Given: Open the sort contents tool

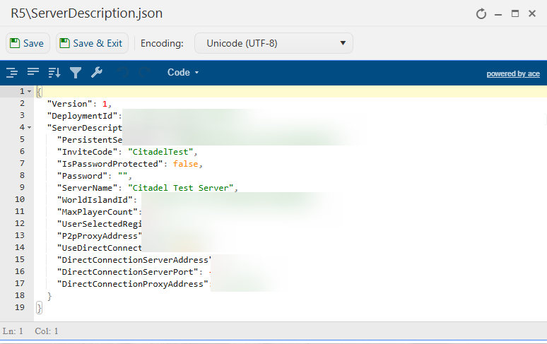Looking at the screenshot, I should 54,73.
